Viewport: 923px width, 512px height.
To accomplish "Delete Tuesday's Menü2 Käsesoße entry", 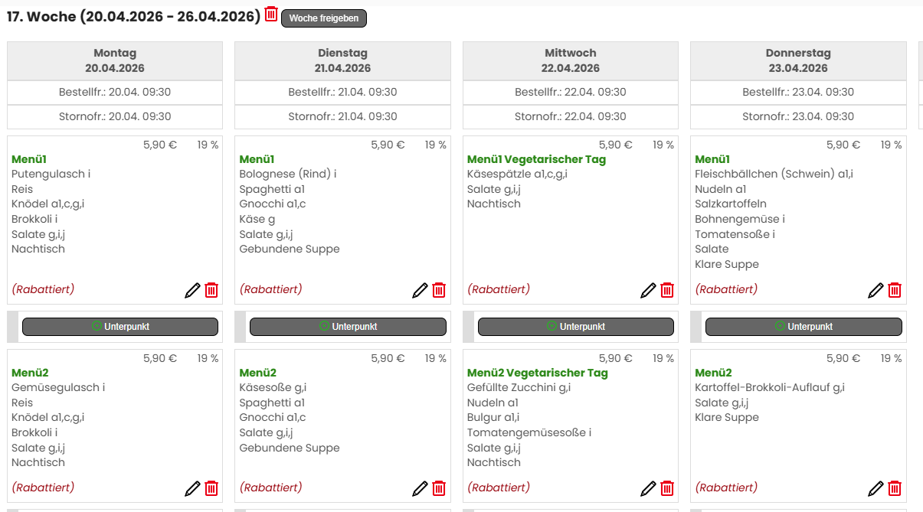I will [x=439, y=488].
